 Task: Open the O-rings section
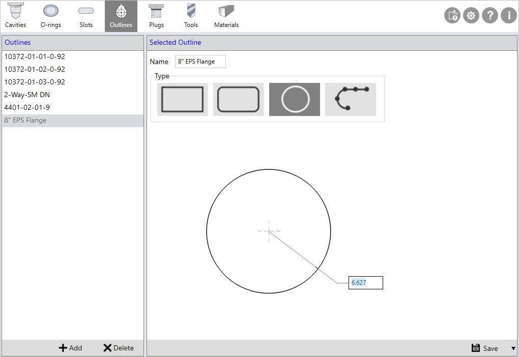(x=51, y=16)
